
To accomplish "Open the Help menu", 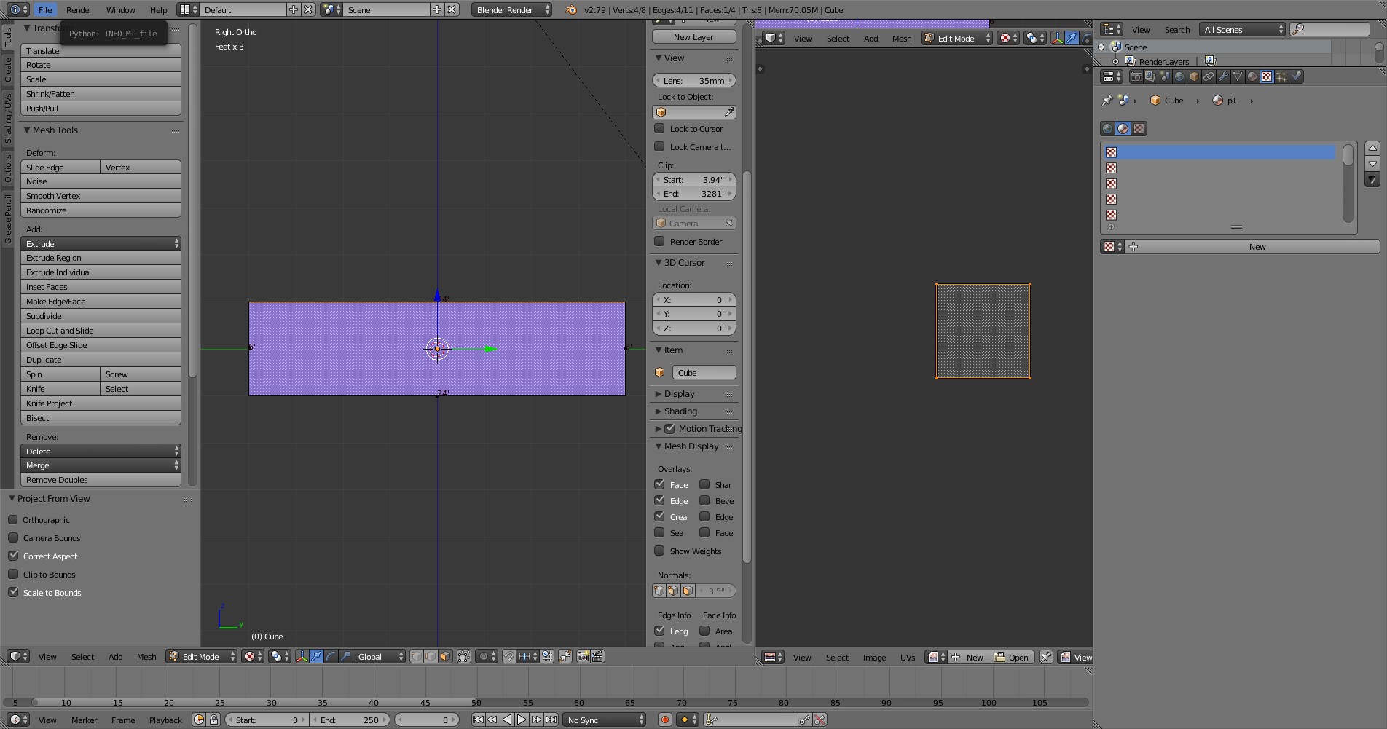I will point(158,9).
